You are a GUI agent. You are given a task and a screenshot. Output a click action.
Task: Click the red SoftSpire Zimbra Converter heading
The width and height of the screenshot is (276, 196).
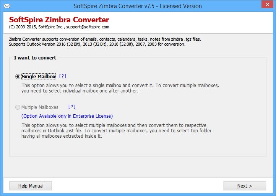click(x=59, y=20)
